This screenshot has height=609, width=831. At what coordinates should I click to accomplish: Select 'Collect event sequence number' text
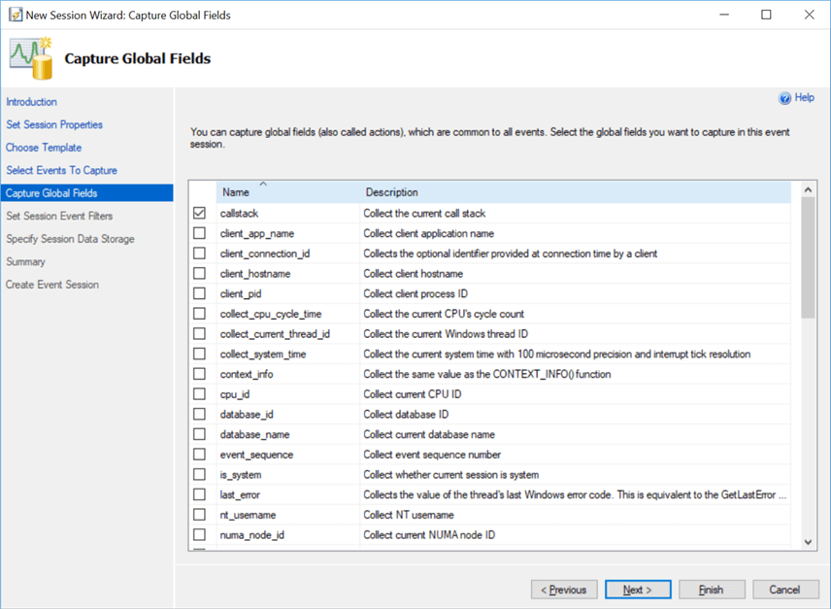pyautogui.click(x=432, y=455)
